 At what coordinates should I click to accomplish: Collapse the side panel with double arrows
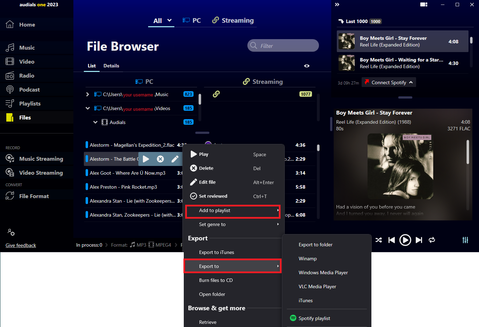(337, 5)
